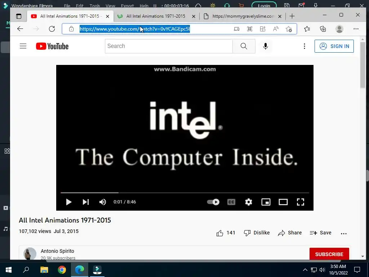Open a new Edge tab
The image size is (369, 277).
292,16
